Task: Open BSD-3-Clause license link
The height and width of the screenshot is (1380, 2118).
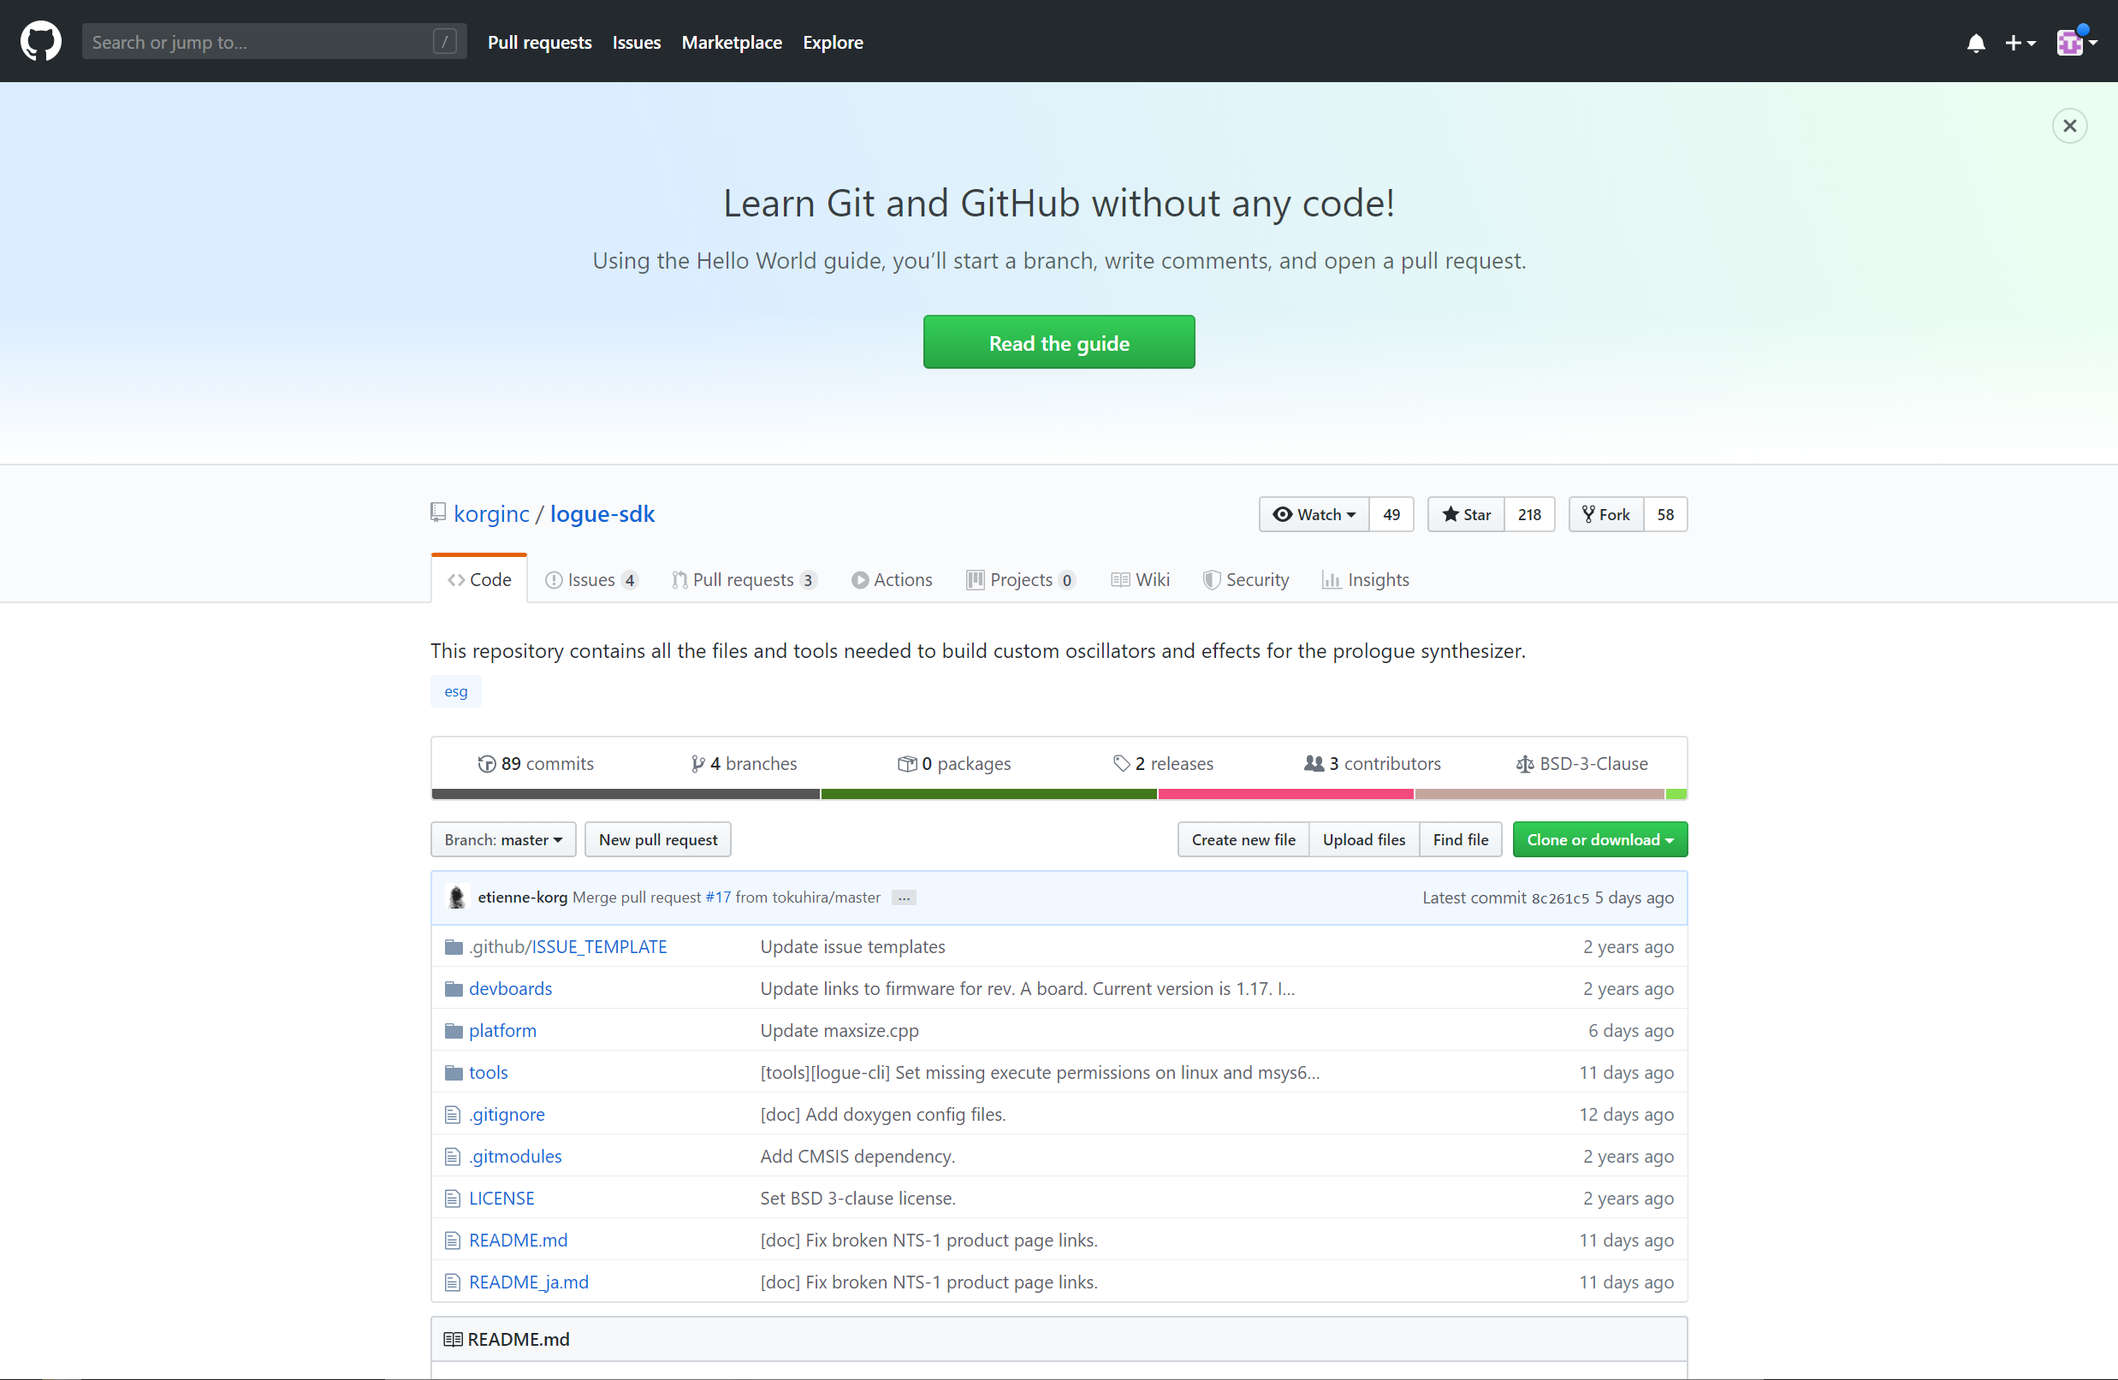Action: click(1582, 763)
